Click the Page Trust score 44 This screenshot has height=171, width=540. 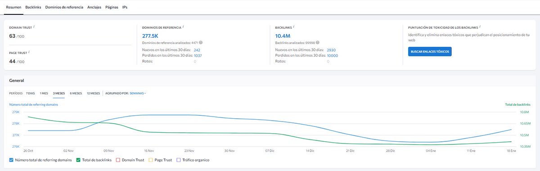13,61
